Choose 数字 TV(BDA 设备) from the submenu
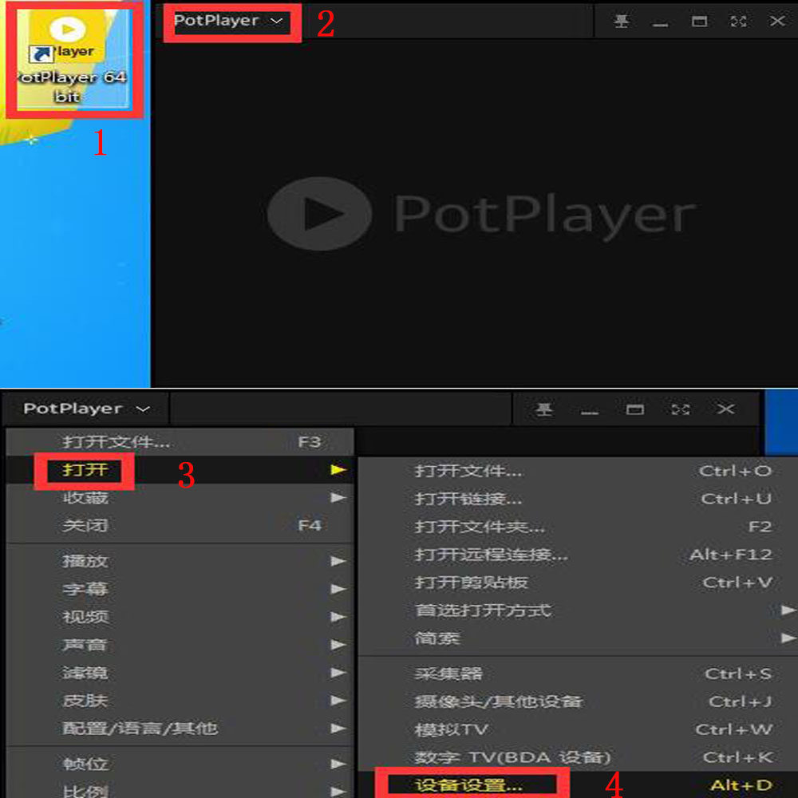The width and height of the screenshot is (798, 798). [x=578, y=757]
